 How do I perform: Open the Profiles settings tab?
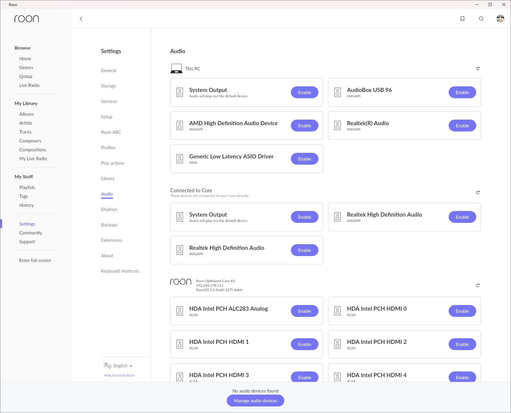[x=108, y=147]
